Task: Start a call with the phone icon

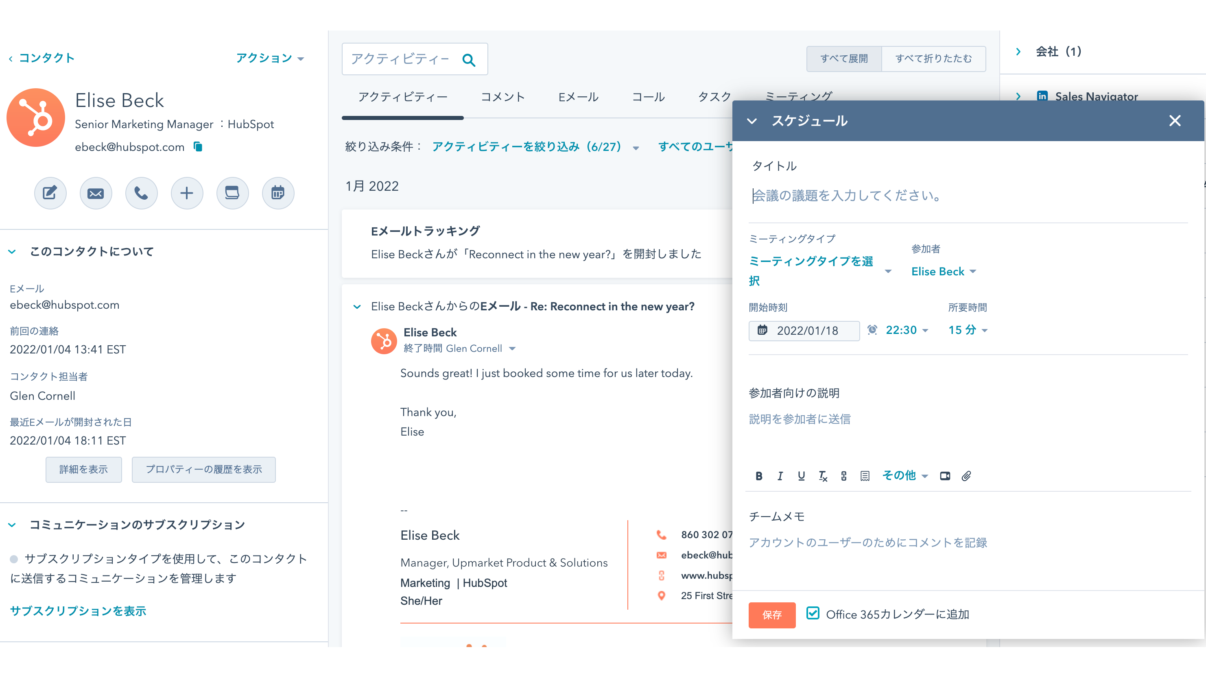Action: coord(141,193)
